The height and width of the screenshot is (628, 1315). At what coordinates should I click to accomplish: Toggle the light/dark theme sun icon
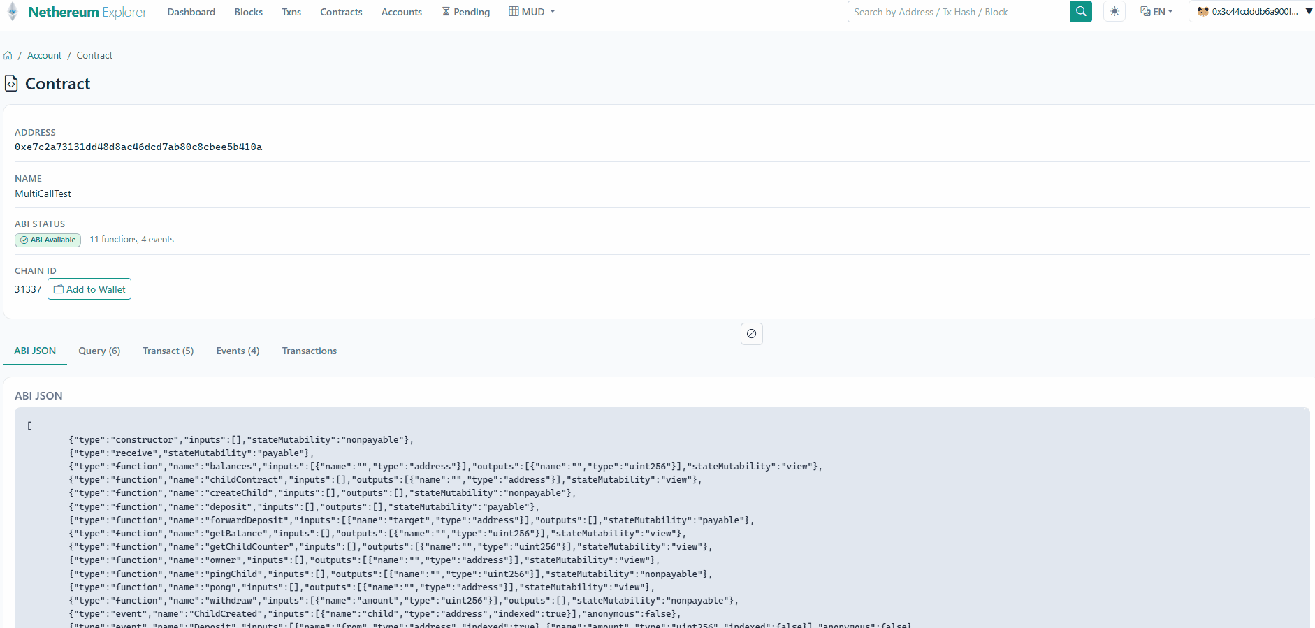1114,12
